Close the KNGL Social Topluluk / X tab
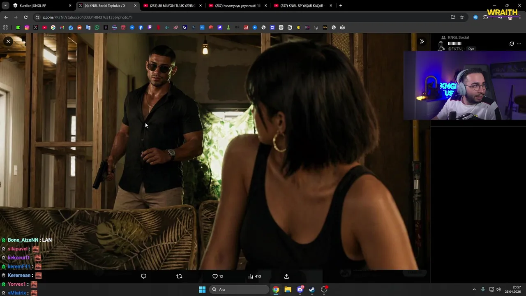The image size is (526, 296). 135,6
